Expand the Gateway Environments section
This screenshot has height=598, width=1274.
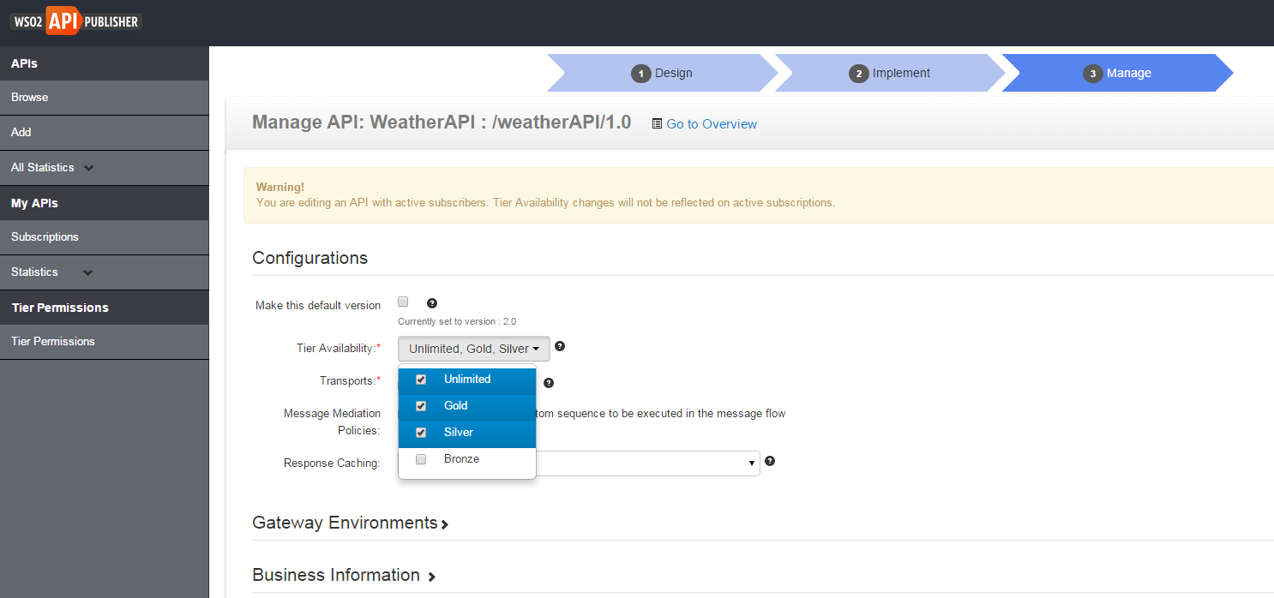350,523
